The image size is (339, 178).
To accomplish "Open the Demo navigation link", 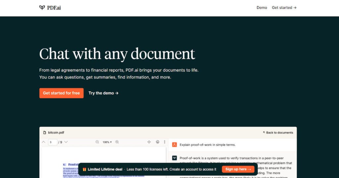I will tap(262, 8).
